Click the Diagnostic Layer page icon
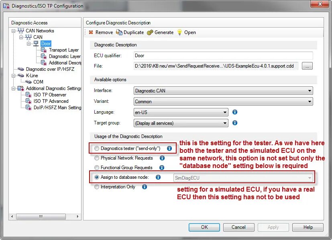The height and width of the screenshot is (240, 332). (44, 56)
